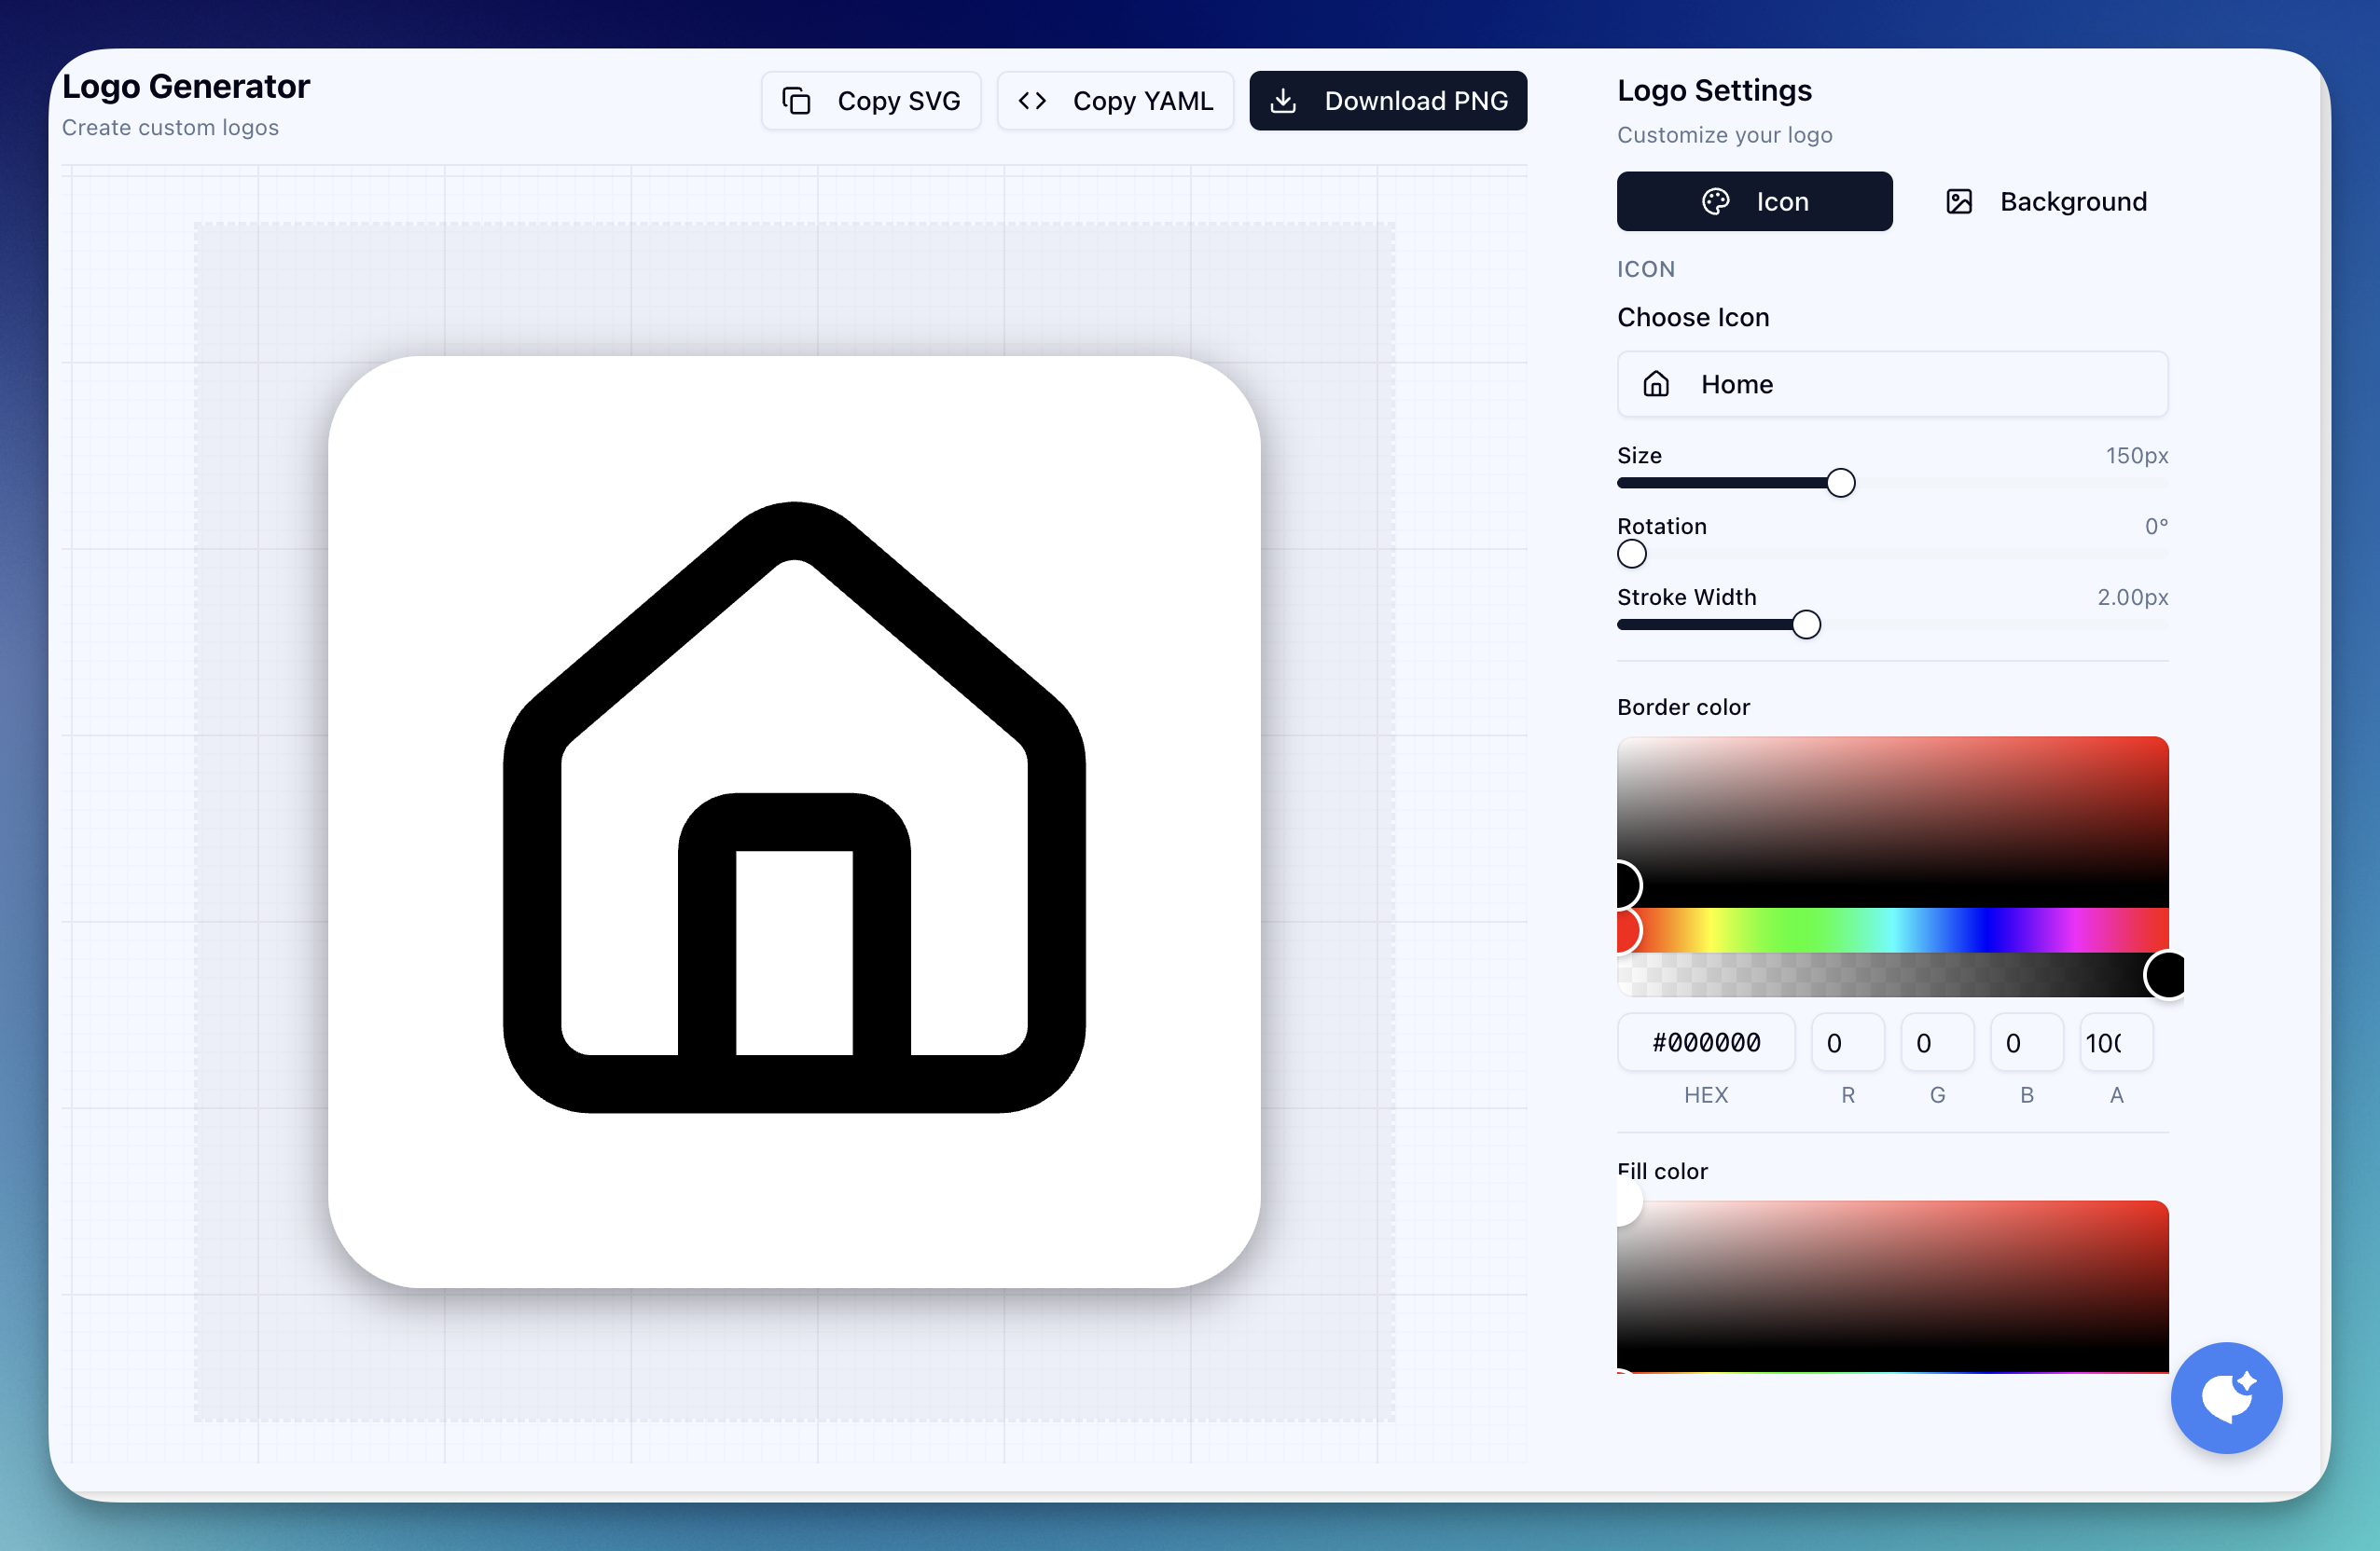Viewport: 2380px width, 1551px height.
Task: Click the Copy SVG button
Action: pyautogui.click(x=871, y=100)
